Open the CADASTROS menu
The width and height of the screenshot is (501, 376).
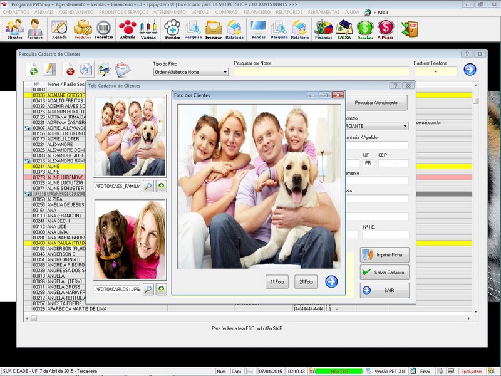coord(16,12)
